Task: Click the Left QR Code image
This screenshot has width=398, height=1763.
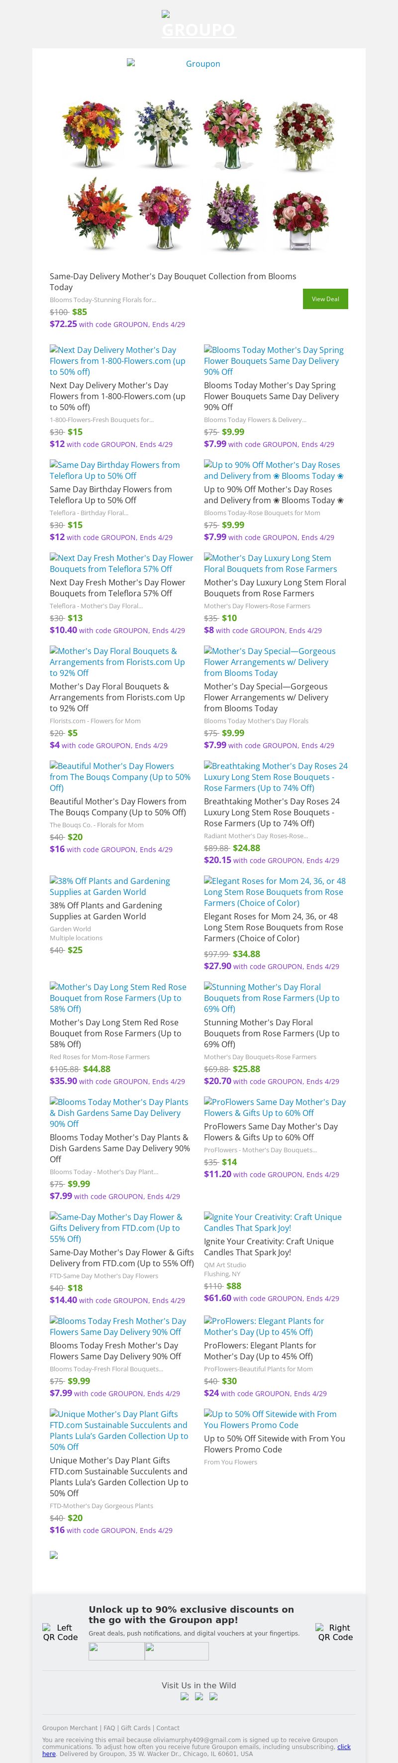Action: coord(60,1632)
